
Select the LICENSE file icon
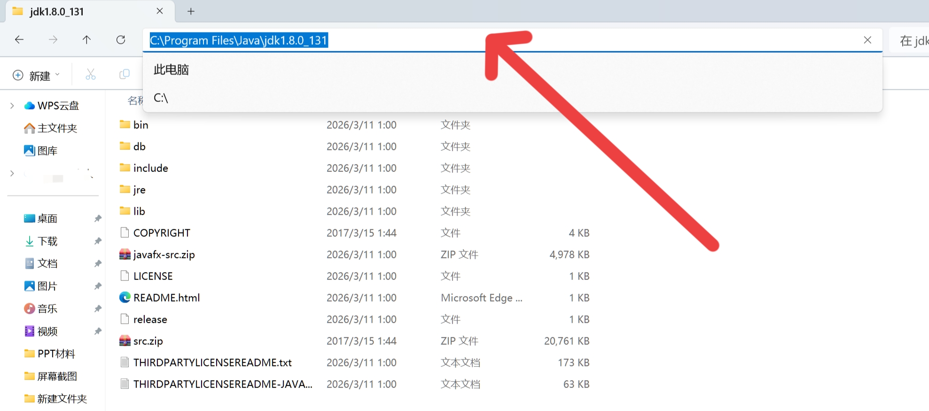click(125, 276)
